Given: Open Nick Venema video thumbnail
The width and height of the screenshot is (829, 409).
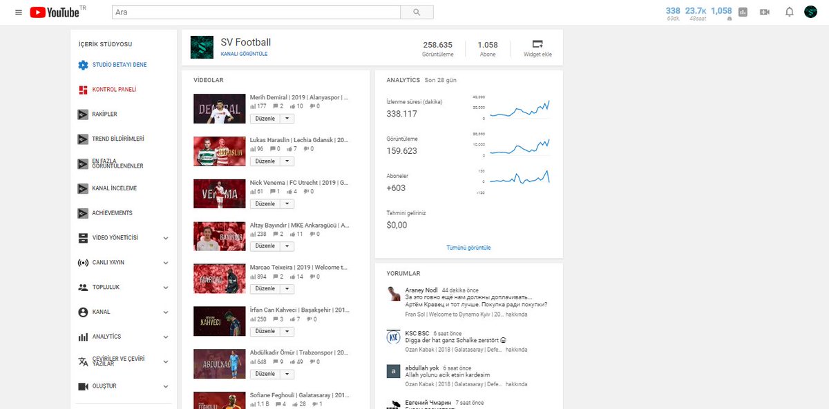Looking at the screenshot, I should coord(220,194).
